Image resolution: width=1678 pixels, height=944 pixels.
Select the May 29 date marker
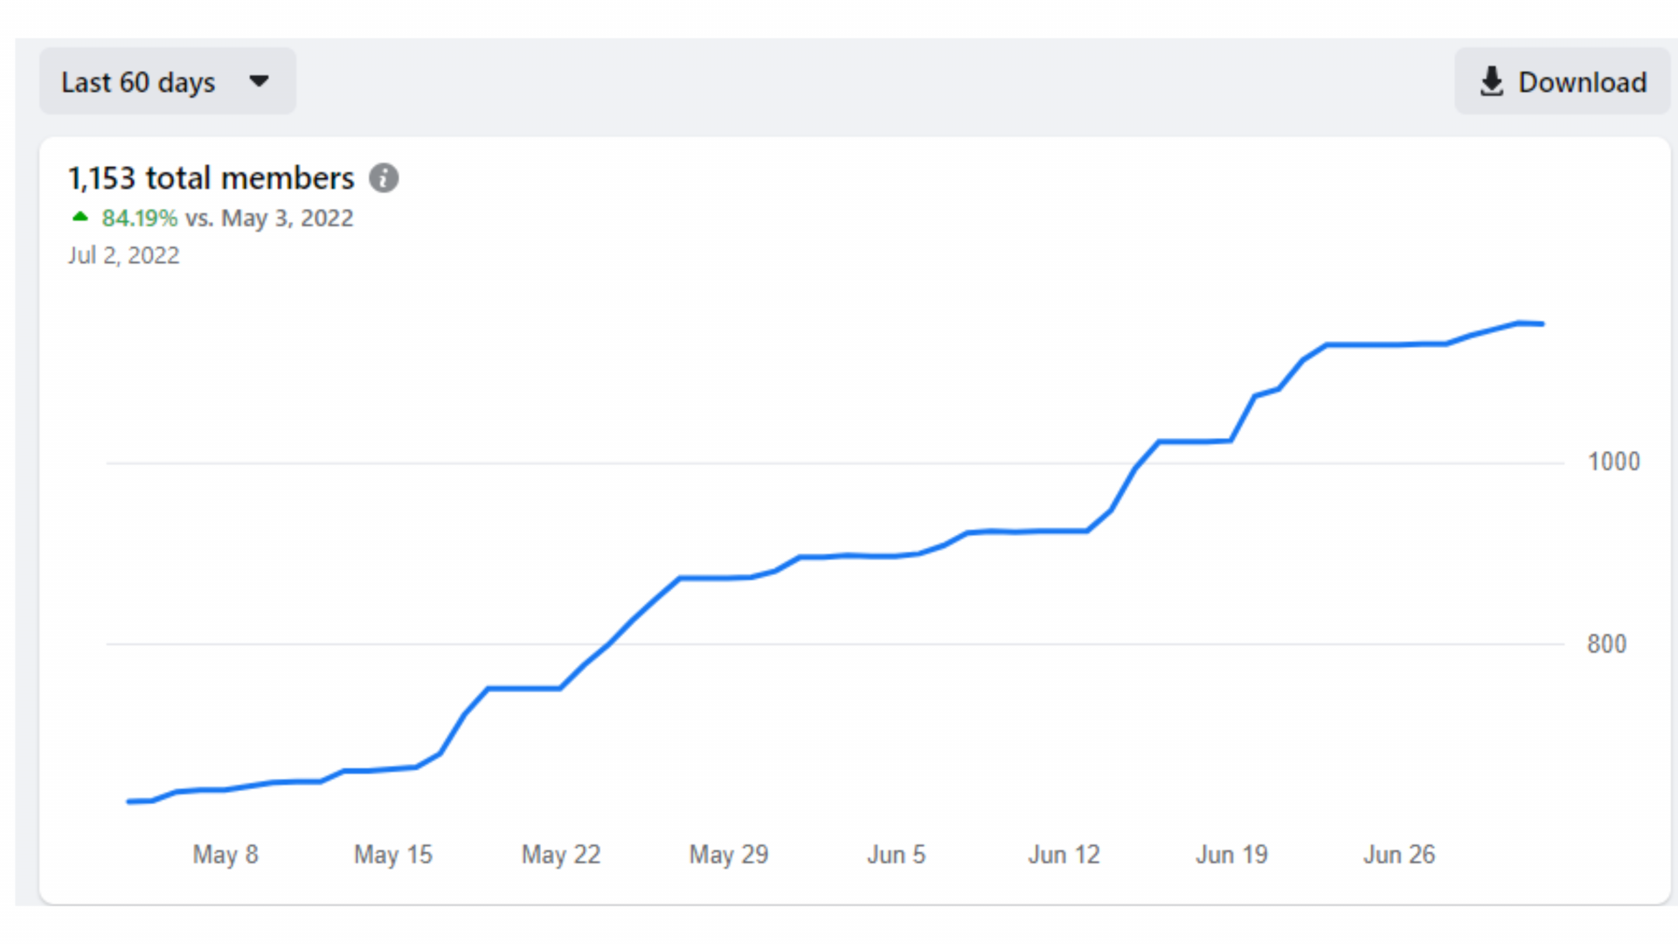click(729, 854)
